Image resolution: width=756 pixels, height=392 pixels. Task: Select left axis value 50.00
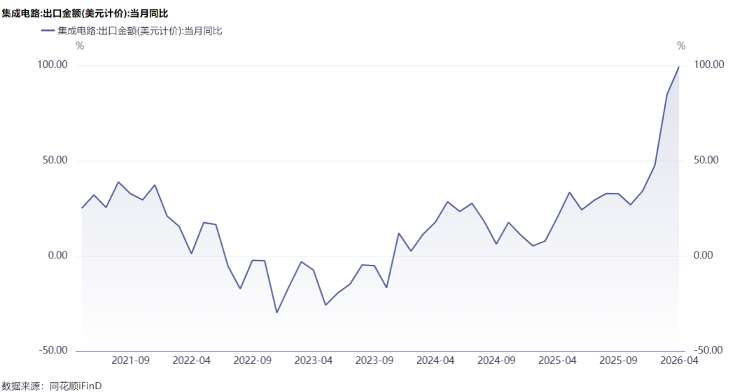(55, 161)
